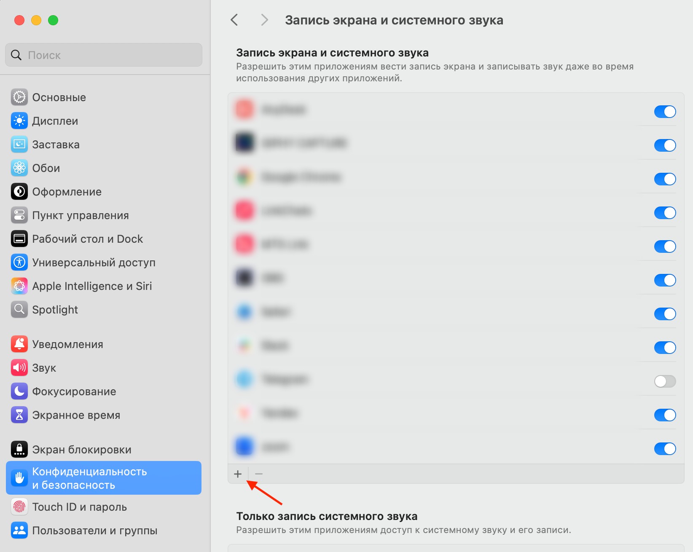Image resolution: width=693 pixels, height=552 pixels.
Task: Open the Универсальный доступ accessibility icon
Action: tap(19, 263)
